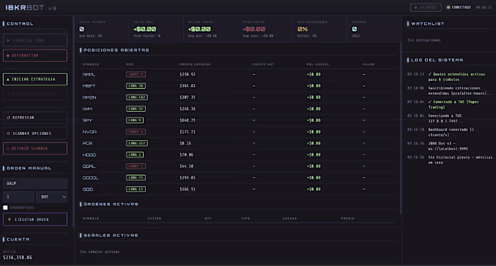The image size is (496, 266).
Task: Click the SHORT badge on AAPL row
Action: click(136, 74)
